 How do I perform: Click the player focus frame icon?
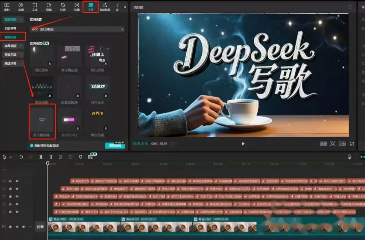(x=333, y=144)
